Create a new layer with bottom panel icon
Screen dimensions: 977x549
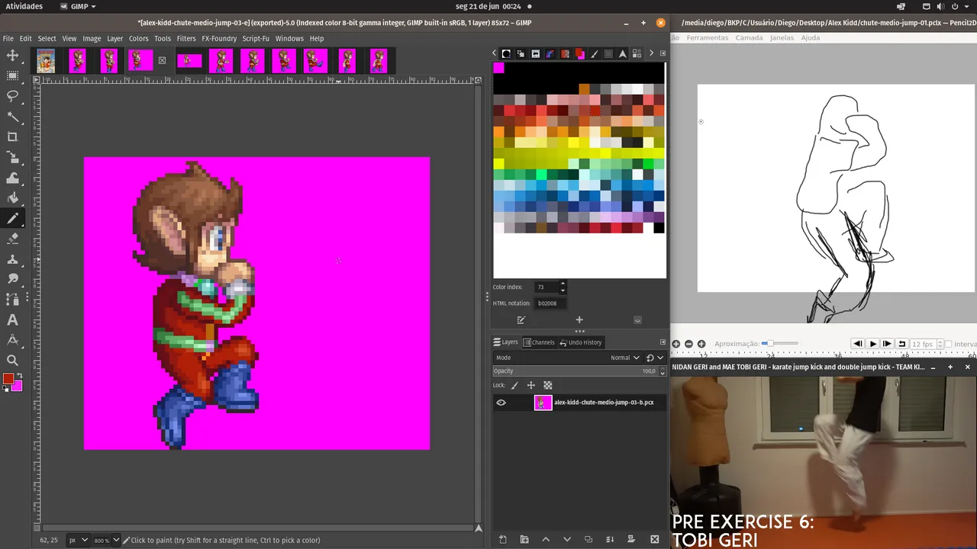click(x=502, y=540)
